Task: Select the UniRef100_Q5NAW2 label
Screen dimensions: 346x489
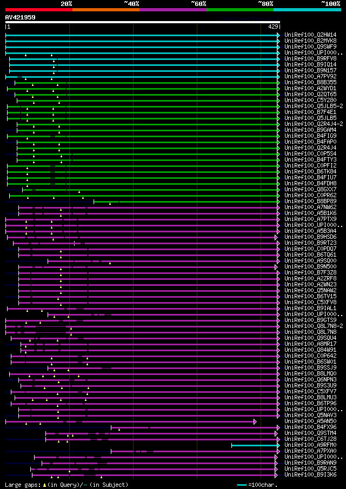Action: [310, 290]
